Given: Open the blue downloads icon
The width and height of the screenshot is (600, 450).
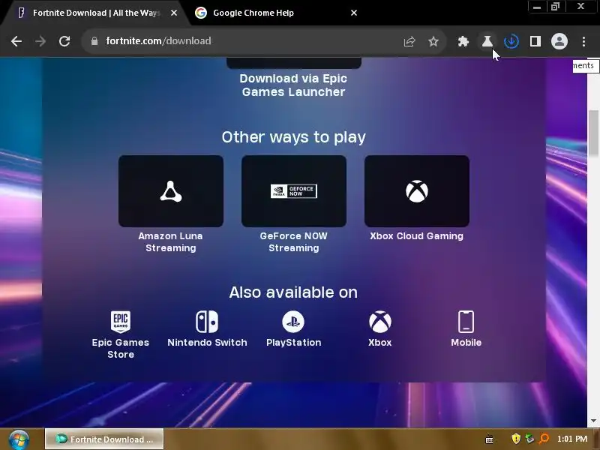Looking at the screenshot, I should [x=511, y=41].
